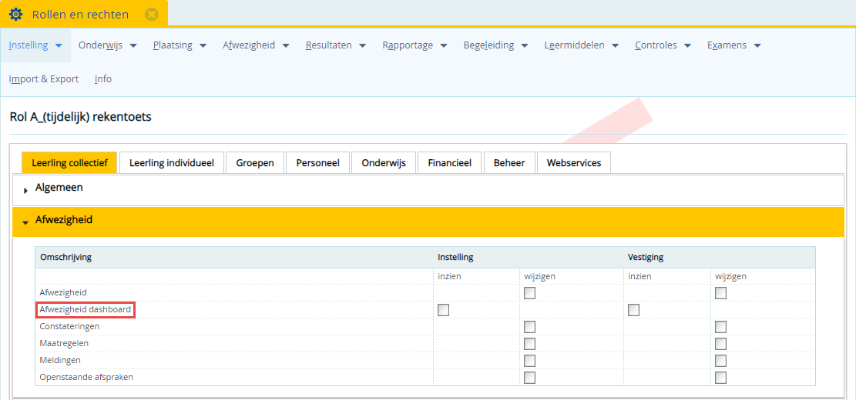Click the Maatregelen row label
856x400 pixels.
pos(64,343)
